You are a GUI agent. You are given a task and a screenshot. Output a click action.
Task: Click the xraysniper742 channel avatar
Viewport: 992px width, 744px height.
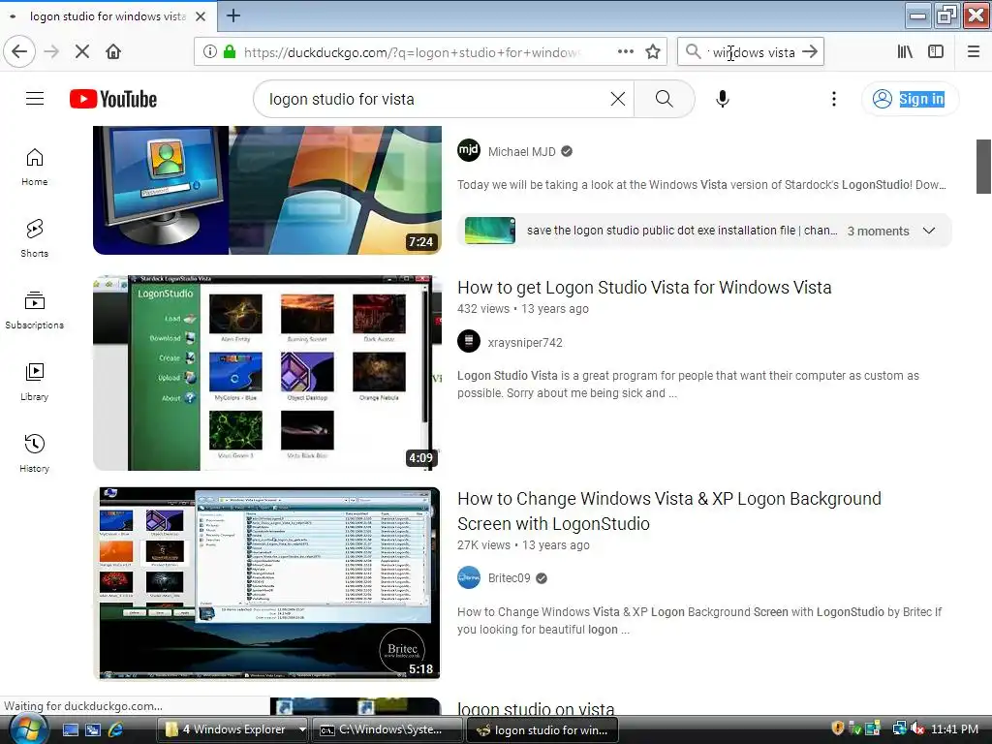469,342
